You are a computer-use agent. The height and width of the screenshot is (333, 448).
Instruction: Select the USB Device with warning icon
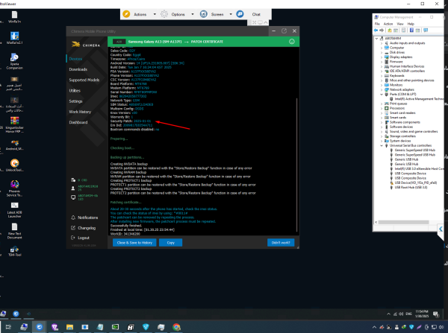coord(415,183)
